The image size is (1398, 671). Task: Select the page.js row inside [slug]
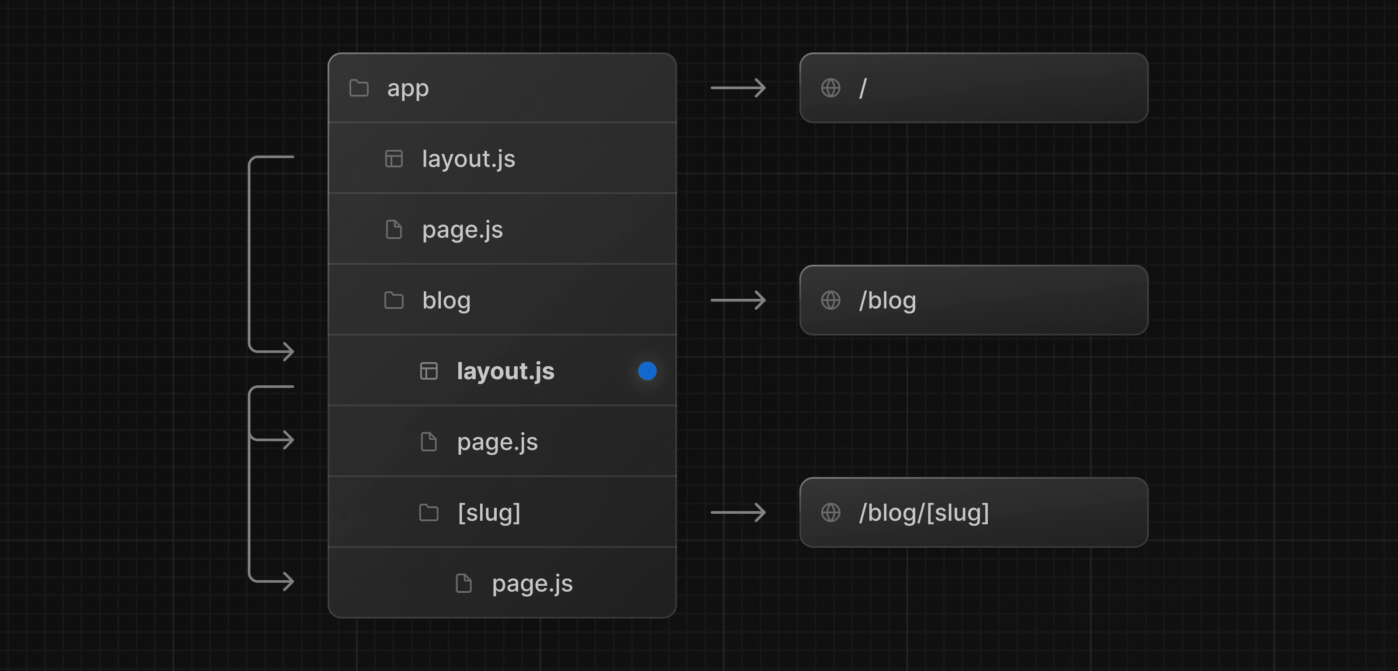532,584
